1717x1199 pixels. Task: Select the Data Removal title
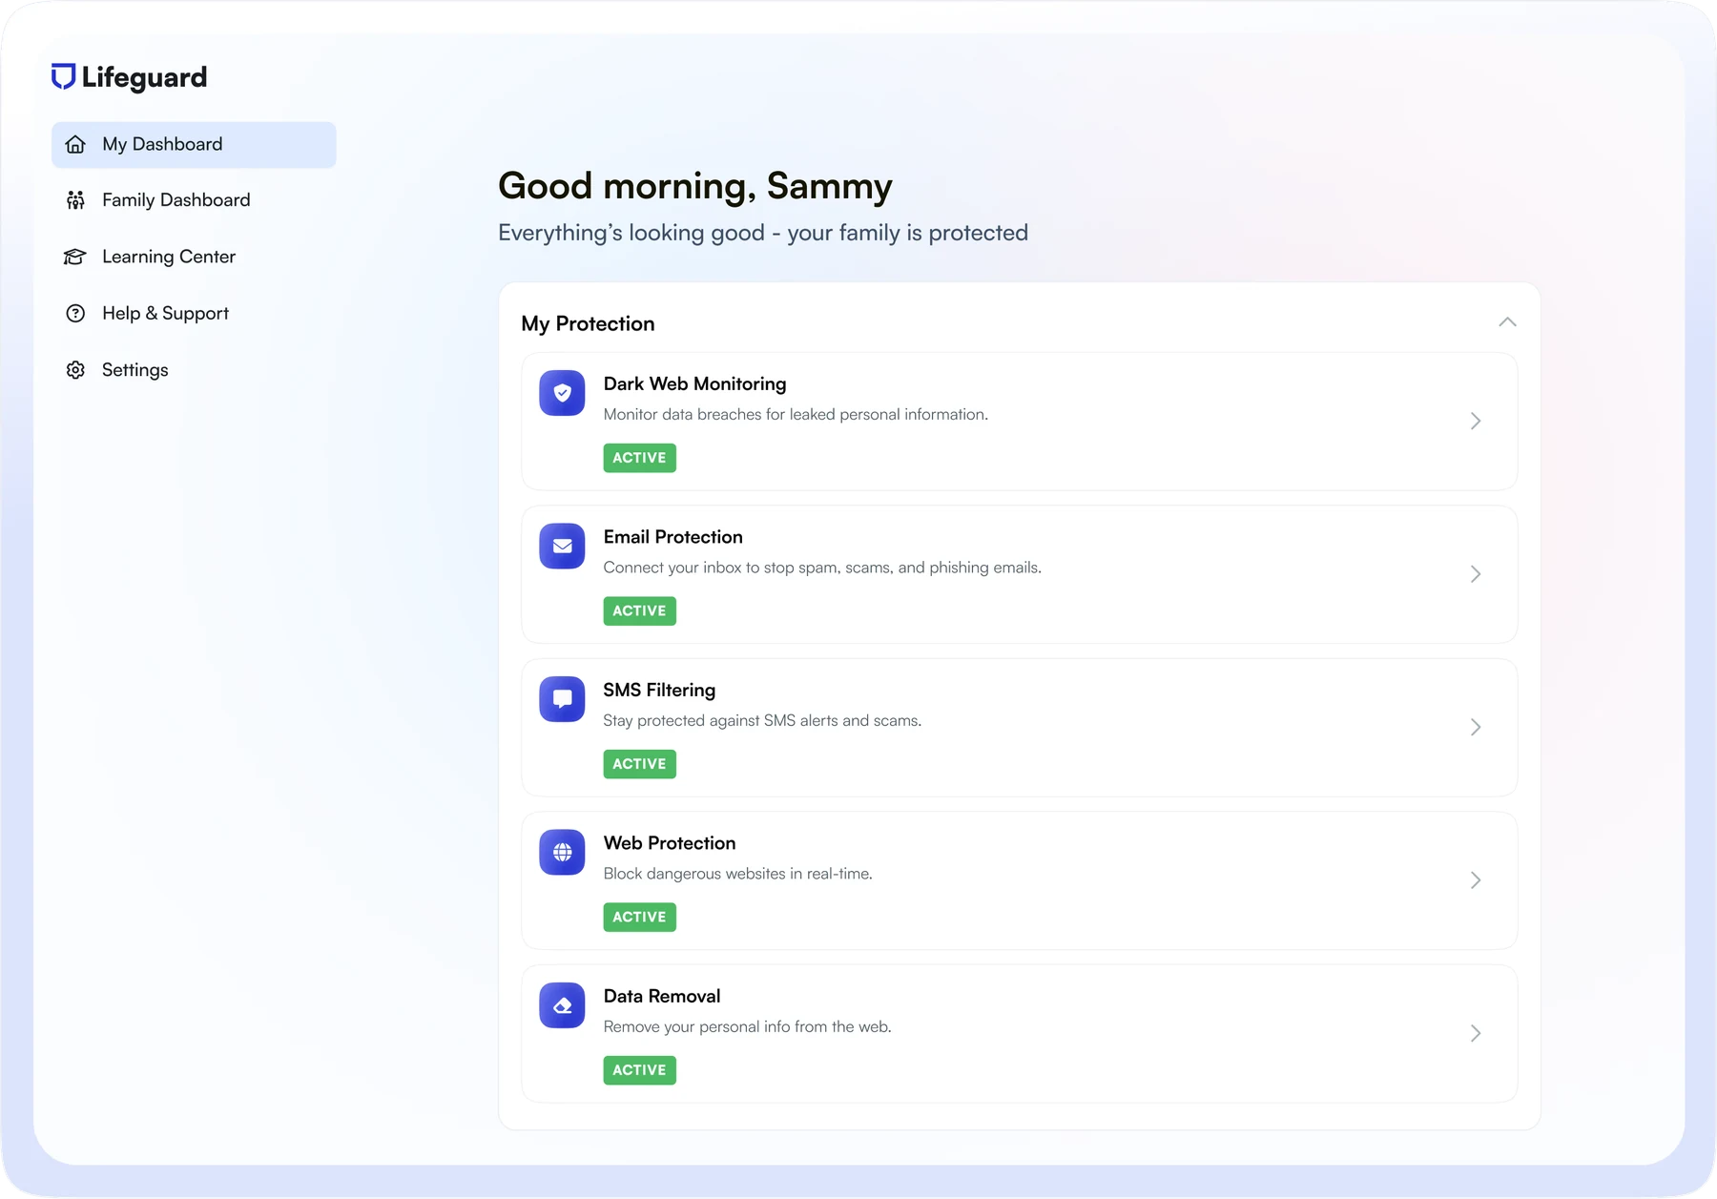pos(662,996)
